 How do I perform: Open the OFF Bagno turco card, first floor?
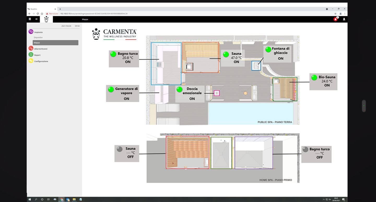pos(316,154)
